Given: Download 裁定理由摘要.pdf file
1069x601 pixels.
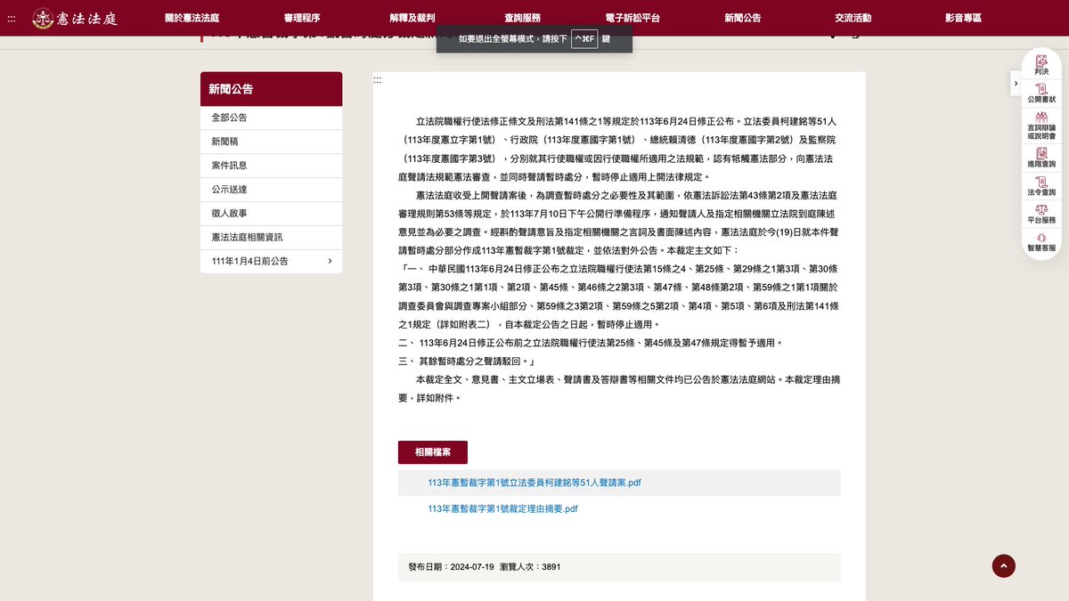Looking at the screenshot, I should point(502,509).
